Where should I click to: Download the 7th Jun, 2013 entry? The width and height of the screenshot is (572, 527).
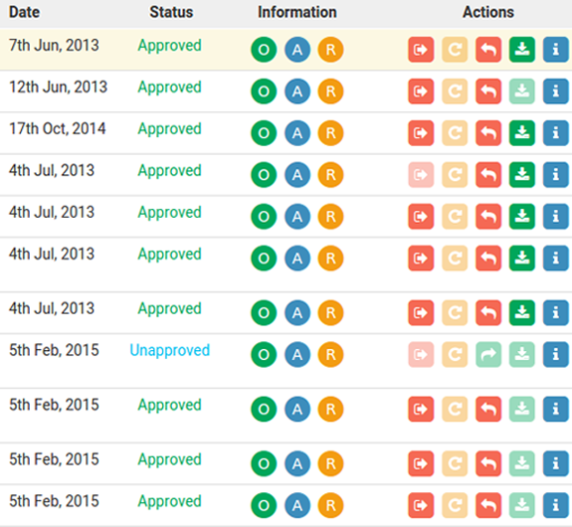(522, 50)
